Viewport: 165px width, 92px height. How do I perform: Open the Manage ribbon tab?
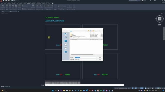21,4
